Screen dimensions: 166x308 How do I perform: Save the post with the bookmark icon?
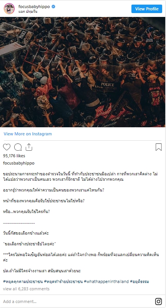coord(159,147)
